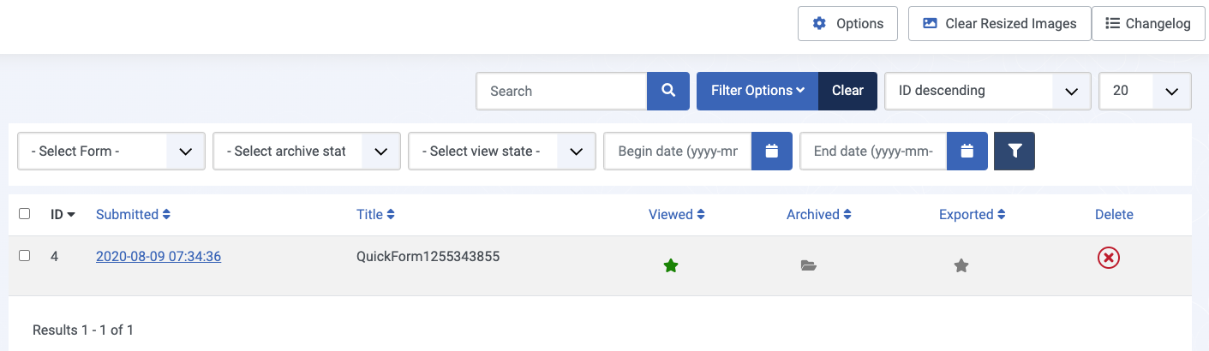Toggle the green Viewed star for entry 4
Image resolution: width=1209 pixels, height=351 pixels.
(671, 266)
